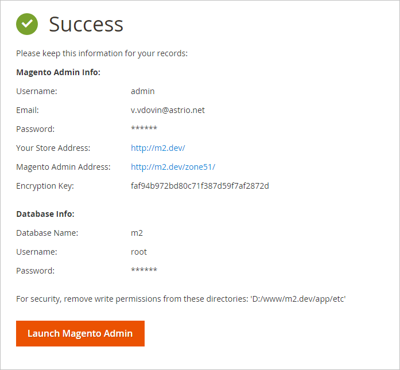Click the masked admin password asterisks
Image resolution: width=400 pixels, height=370 pixels.
pyautogui.click(x=144, y=128)
